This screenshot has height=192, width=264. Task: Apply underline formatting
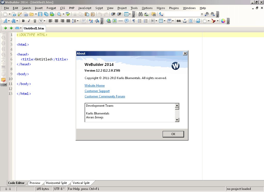point(35,21)
